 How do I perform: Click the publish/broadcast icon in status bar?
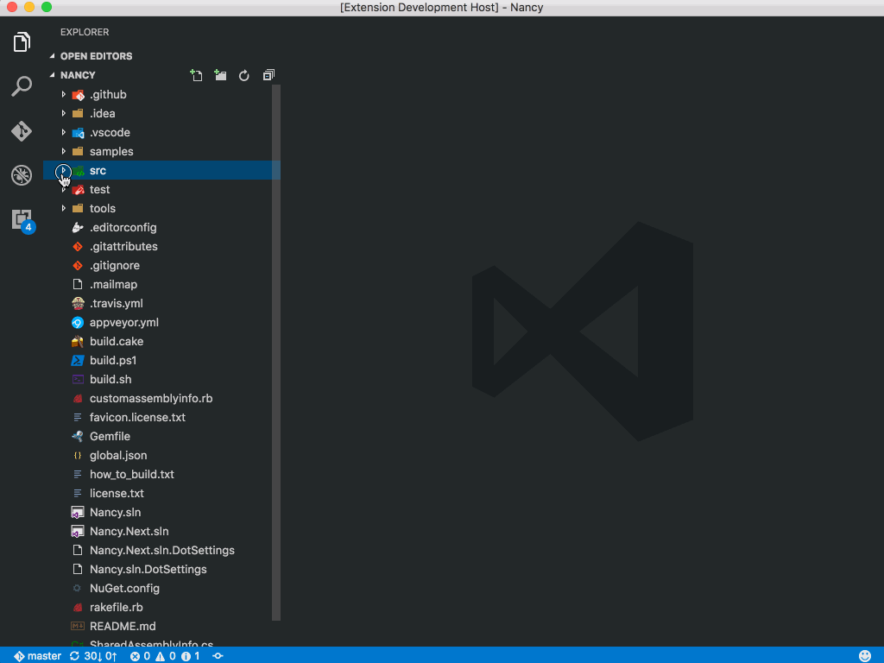(218, 656)
